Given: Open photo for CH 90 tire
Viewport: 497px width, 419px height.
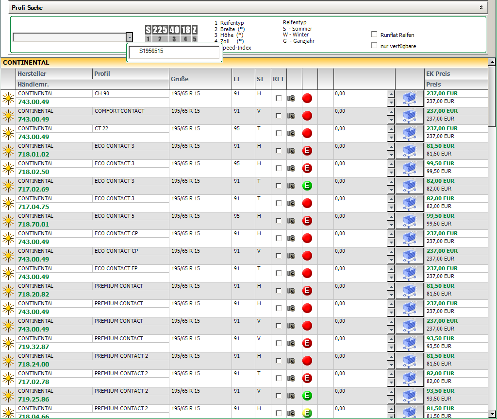Looking at the screenshot, I should (x=291, y=98).
